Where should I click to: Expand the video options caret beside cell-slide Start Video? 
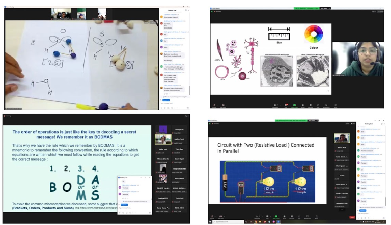tap(228, 104)
